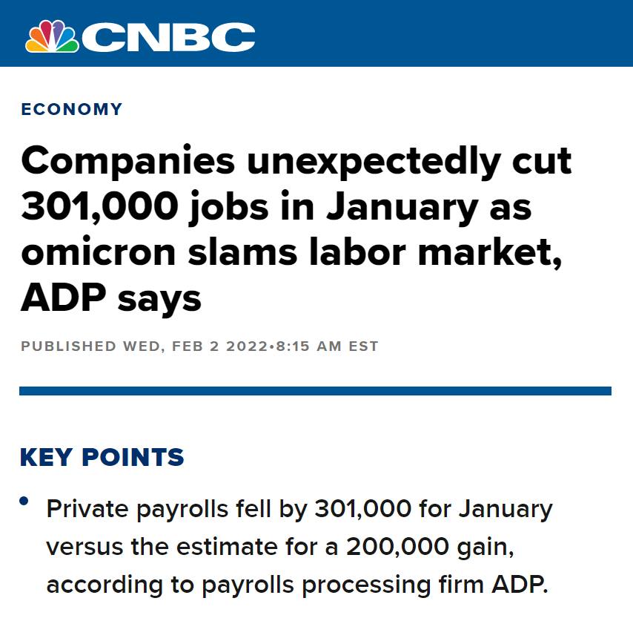This screenshot has height=621, width=633.
Task: Click the "PUBLISHED WED" label
Action: 89,346
